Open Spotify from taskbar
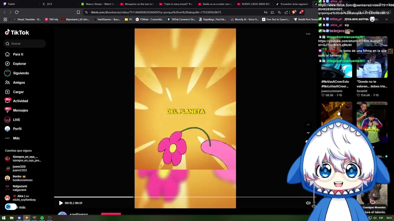 (x=42, y=218)
